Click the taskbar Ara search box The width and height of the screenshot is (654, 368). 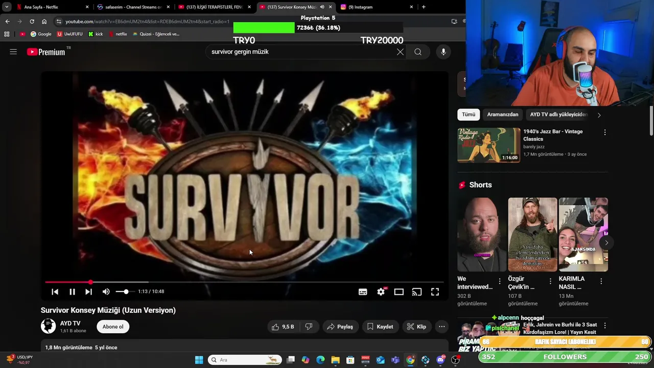(x=245, y=360)
